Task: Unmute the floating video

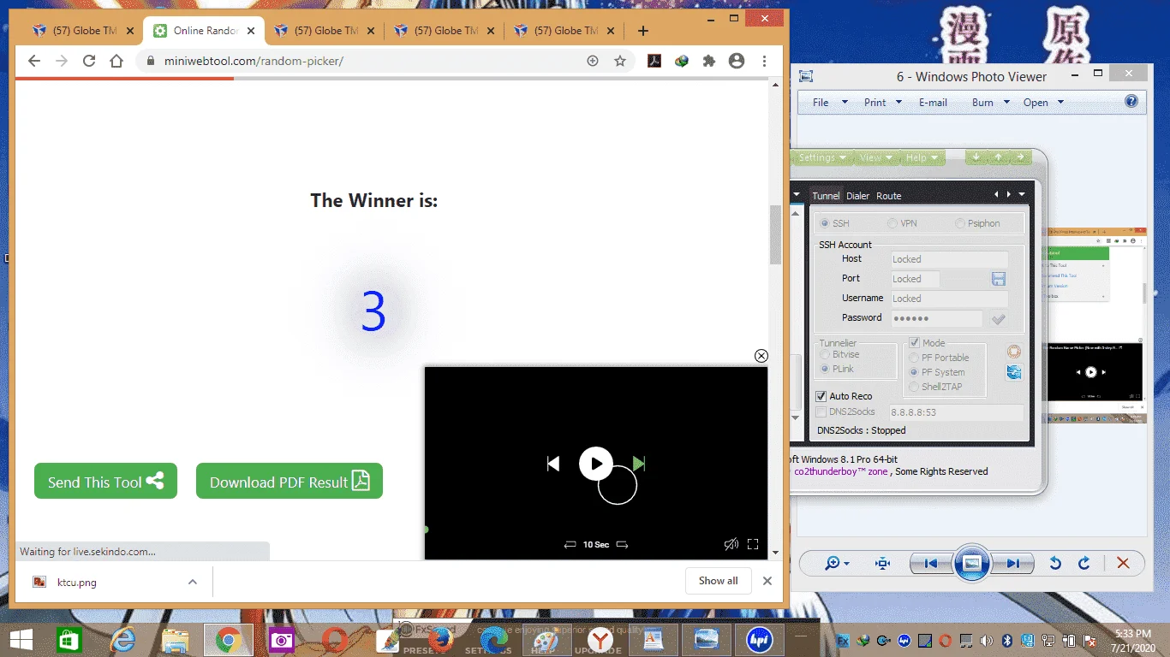Action: pos(731,544)
